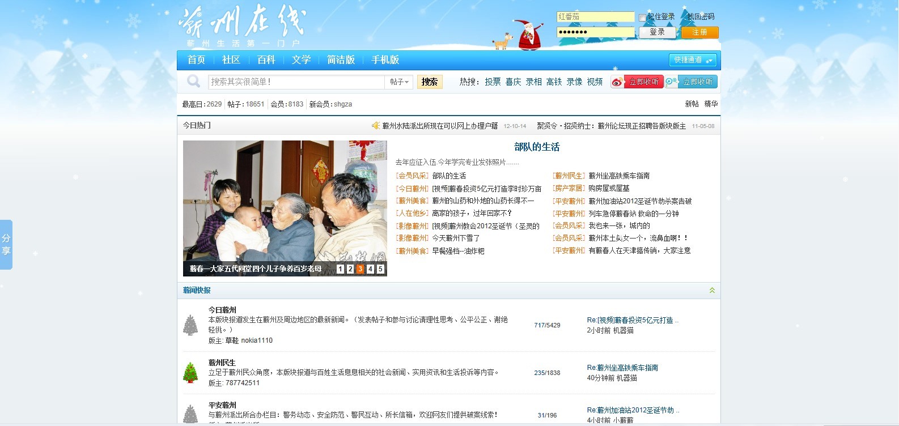Switch to the 简洁版 nav item
899x426 pixels.
(x=341, y=60)
